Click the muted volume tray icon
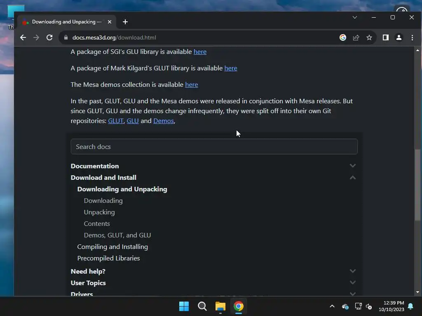 click(369, 306)
